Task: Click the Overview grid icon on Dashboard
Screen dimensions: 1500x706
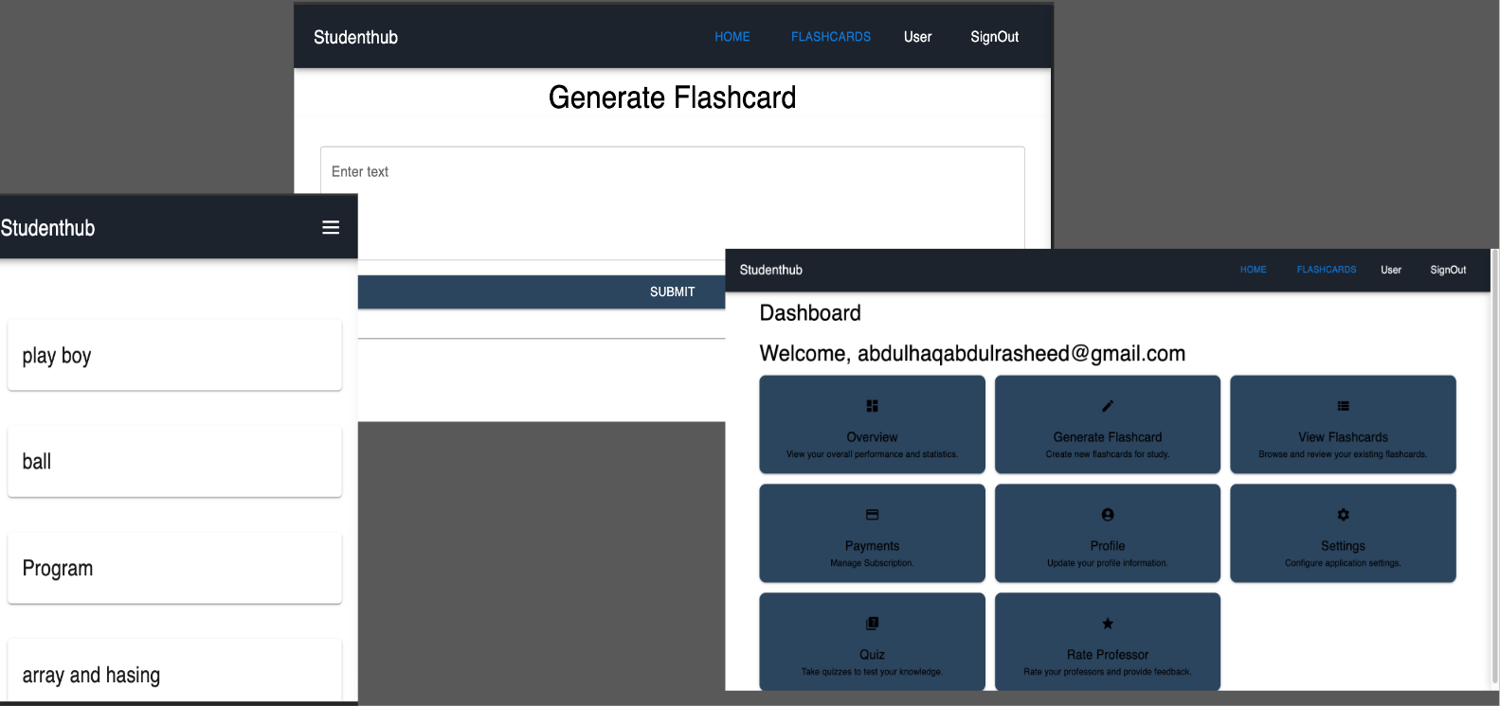Action: point(872,406)
